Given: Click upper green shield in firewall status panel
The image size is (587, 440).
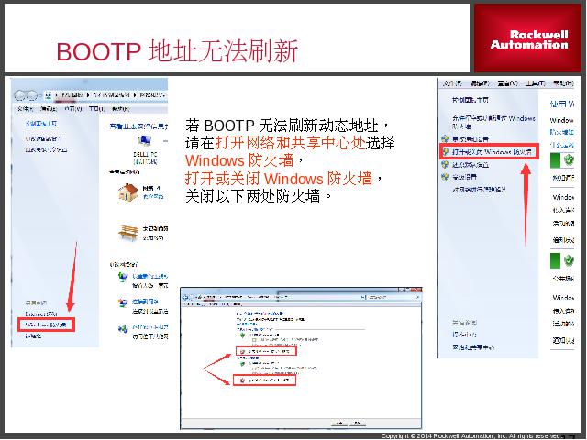Looking at the screenshot, I should point(569,160).
